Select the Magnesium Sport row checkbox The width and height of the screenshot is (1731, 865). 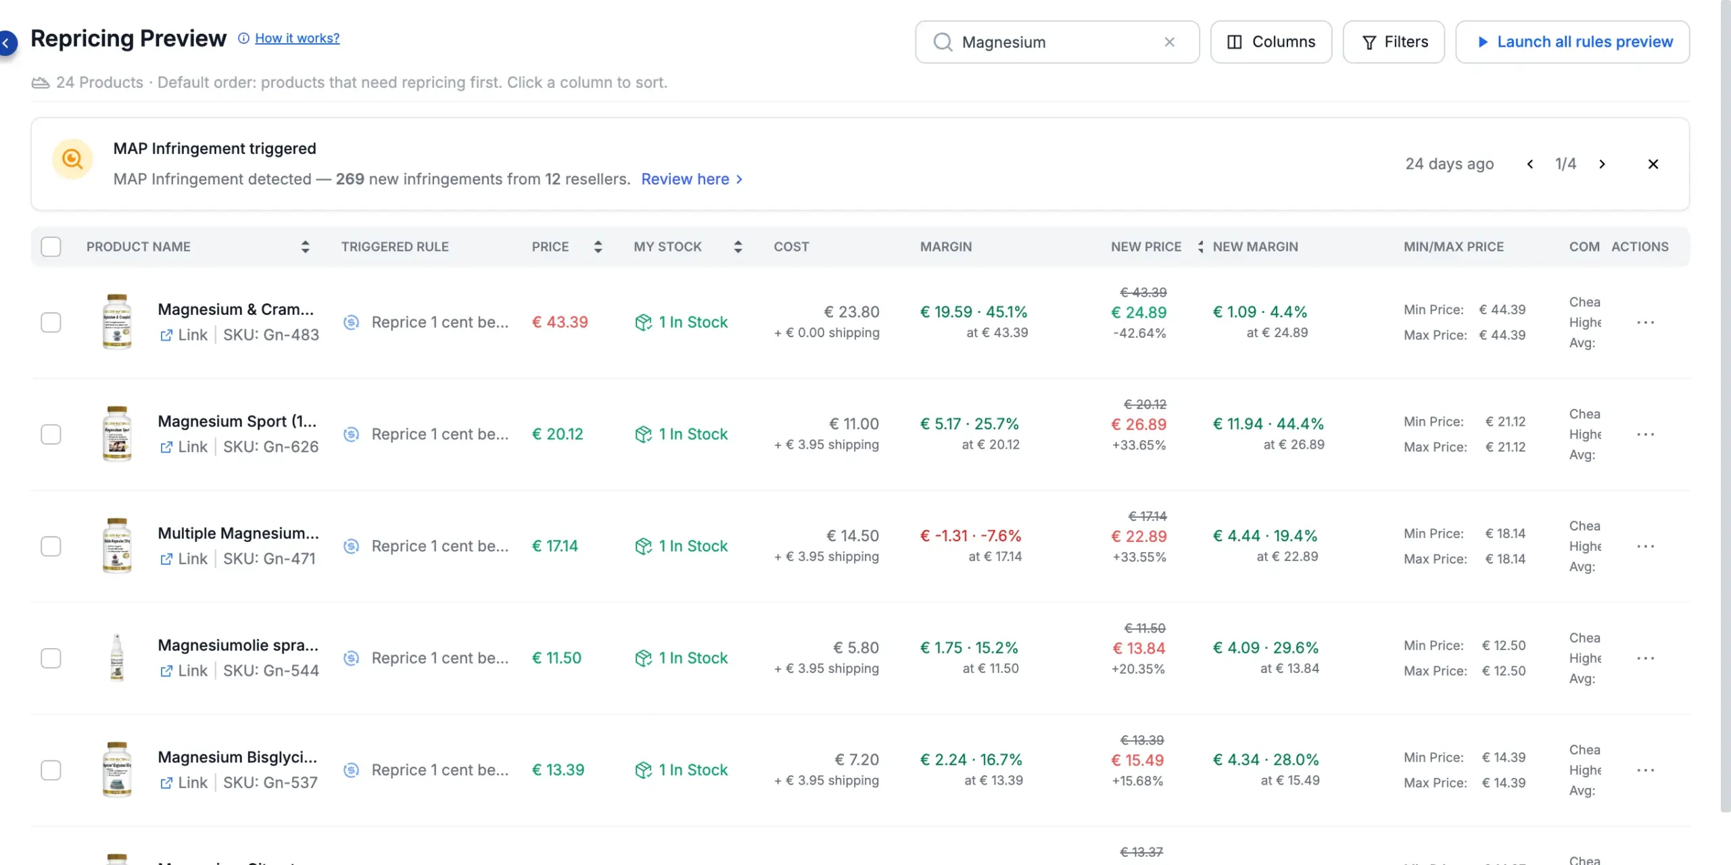51,434
